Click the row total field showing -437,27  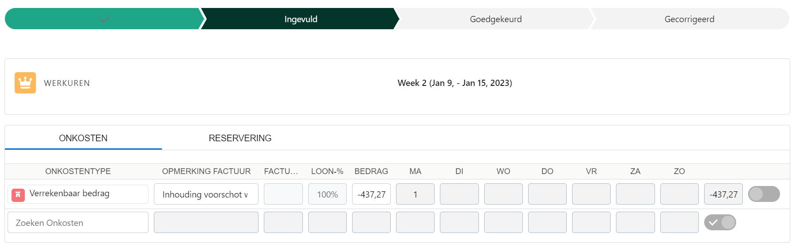(x=723, y=194)
